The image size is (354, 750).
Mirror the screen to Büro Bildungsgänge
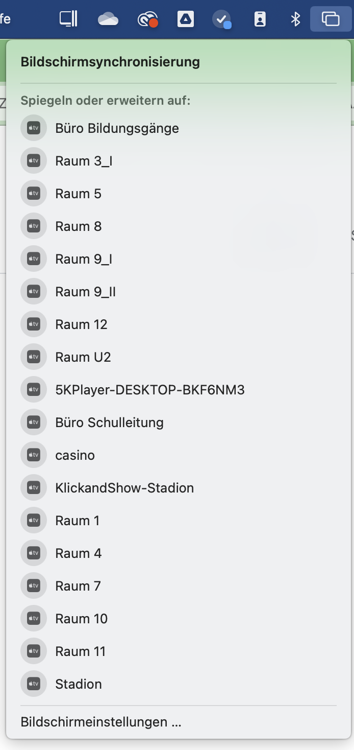[117, 128]
